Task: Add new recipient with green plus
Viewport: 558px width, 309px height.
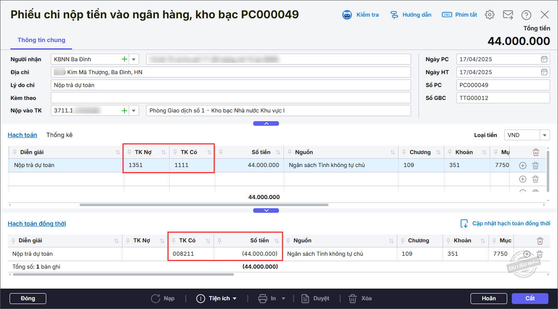Action: (124, 59)
